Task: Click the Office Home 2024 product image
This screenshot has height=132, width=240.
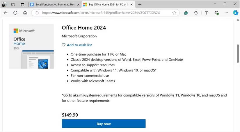Action: [31, 47]
